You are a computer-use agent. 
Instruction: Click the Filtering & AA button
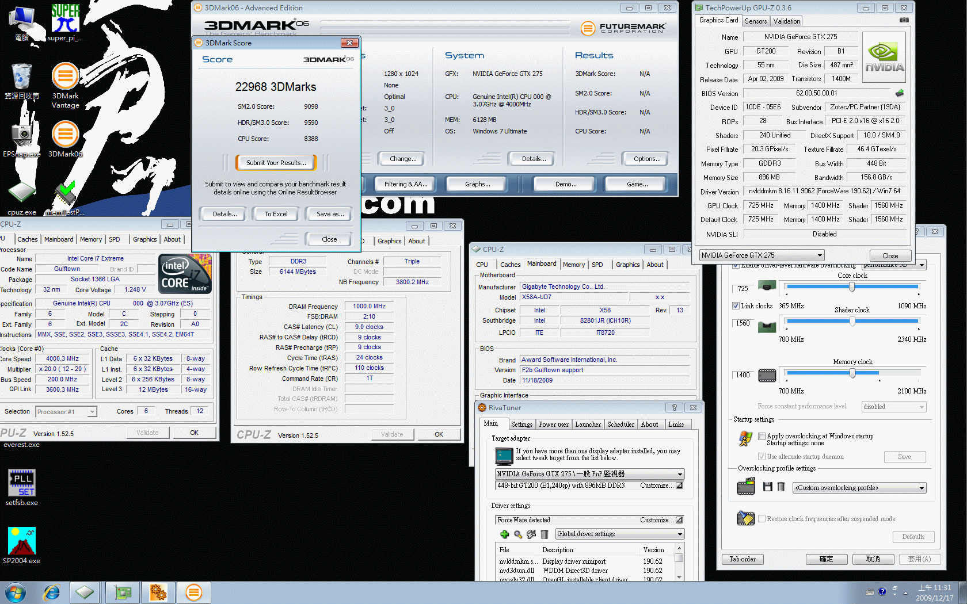[406, 184]
